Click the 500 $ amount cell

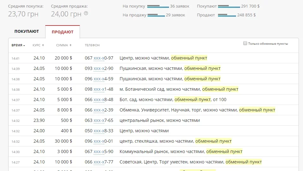pyautogui.click(x=66, y=120)
